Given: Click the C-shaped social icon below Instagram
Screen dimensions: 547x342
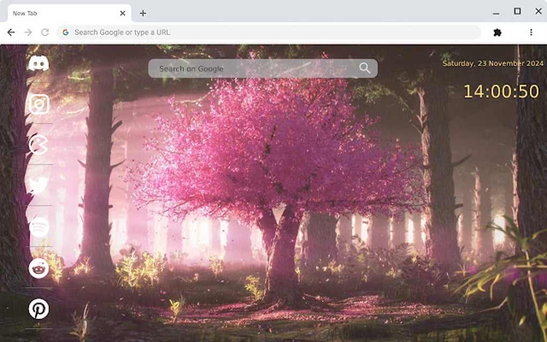Looking at the screenshot, I should (x=38, y=145).
